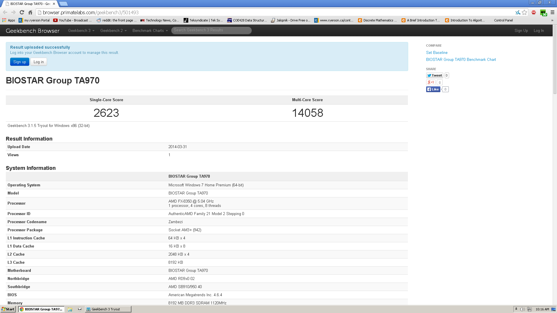557x313 pixels.
Task: Open the Chrome menu icon
Action: click(x=552, y=12)
